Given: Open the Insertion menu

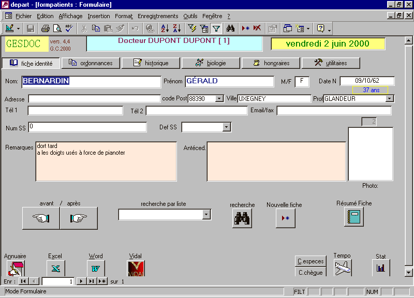Looking at the screenshot, I should (x=99, y=16).
